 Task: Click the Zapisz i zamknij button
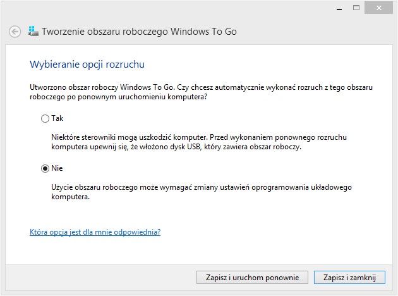[x=349, y=278]
